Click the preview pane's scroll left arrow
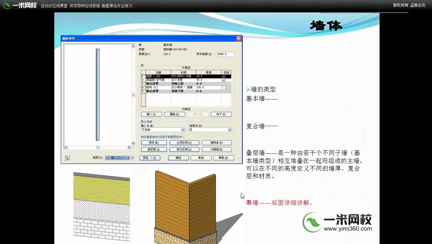 66,147
